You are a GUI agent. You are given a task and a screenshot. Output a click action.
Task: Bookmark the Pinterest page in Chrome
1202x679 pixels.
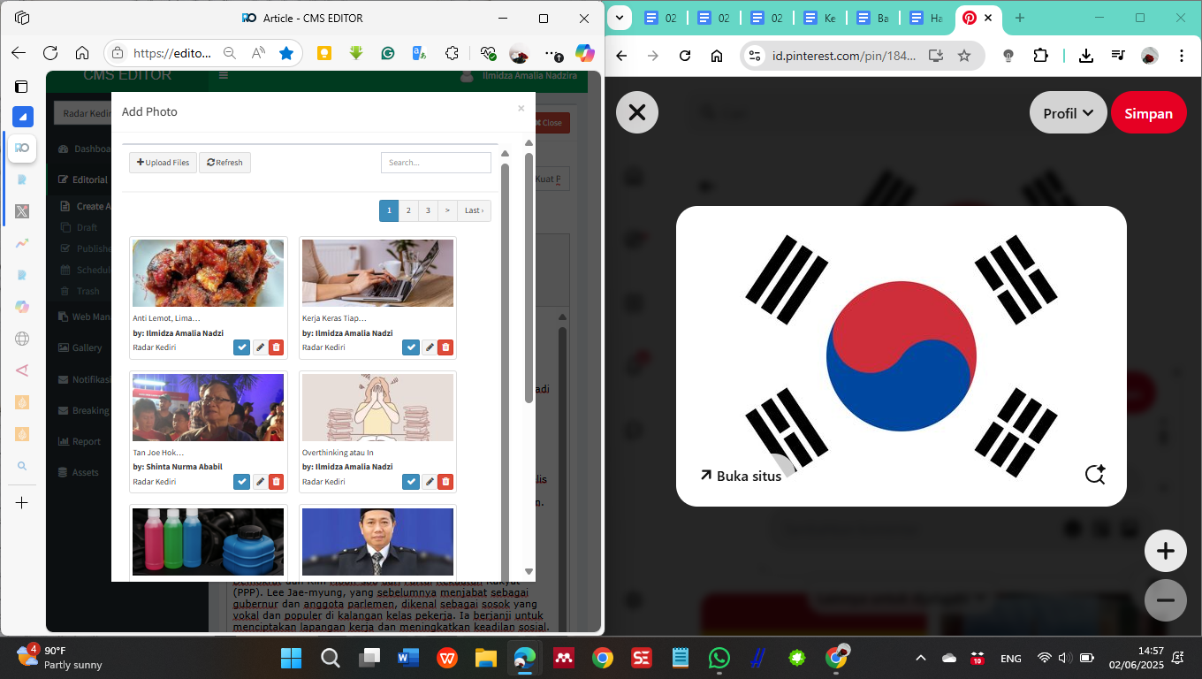tap(964, 56)
